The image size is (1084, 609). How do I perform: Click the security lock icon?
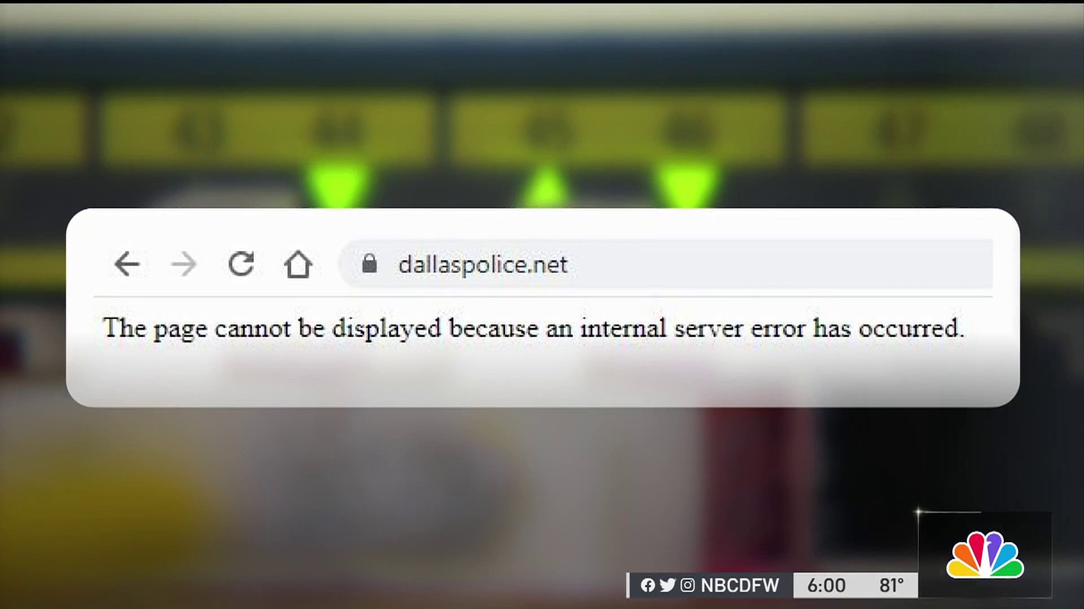point(369,264)
